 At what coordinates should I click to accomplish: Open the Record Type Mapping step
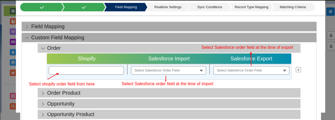coord(251,7)
